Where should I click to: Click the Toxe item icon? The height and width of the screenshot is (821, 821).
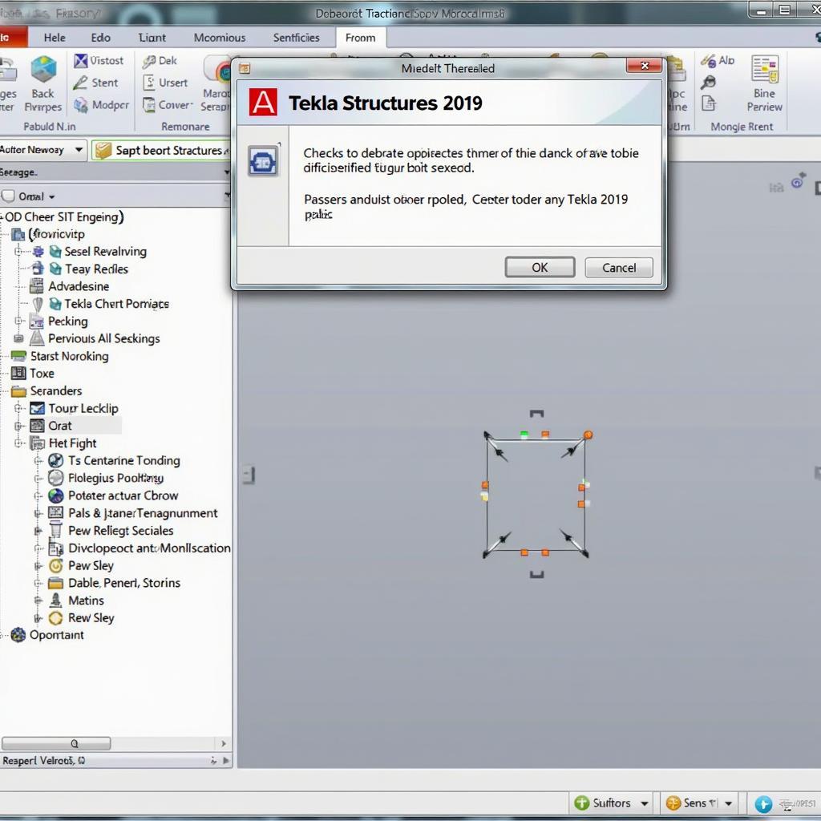coord(19,374)
